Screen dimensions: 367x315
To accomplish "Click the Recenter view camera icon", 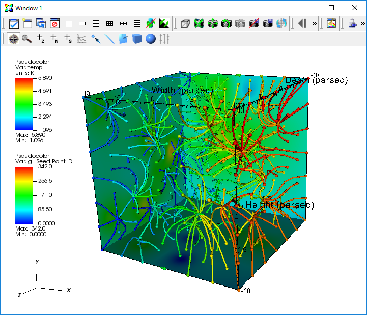I will point(213,23).
